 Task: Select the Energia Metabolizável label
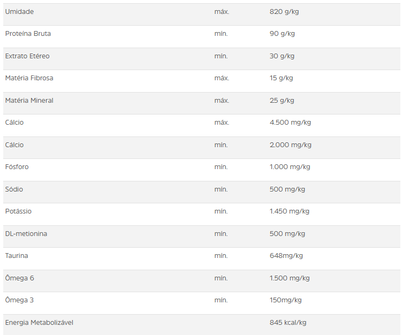point(39,323)
